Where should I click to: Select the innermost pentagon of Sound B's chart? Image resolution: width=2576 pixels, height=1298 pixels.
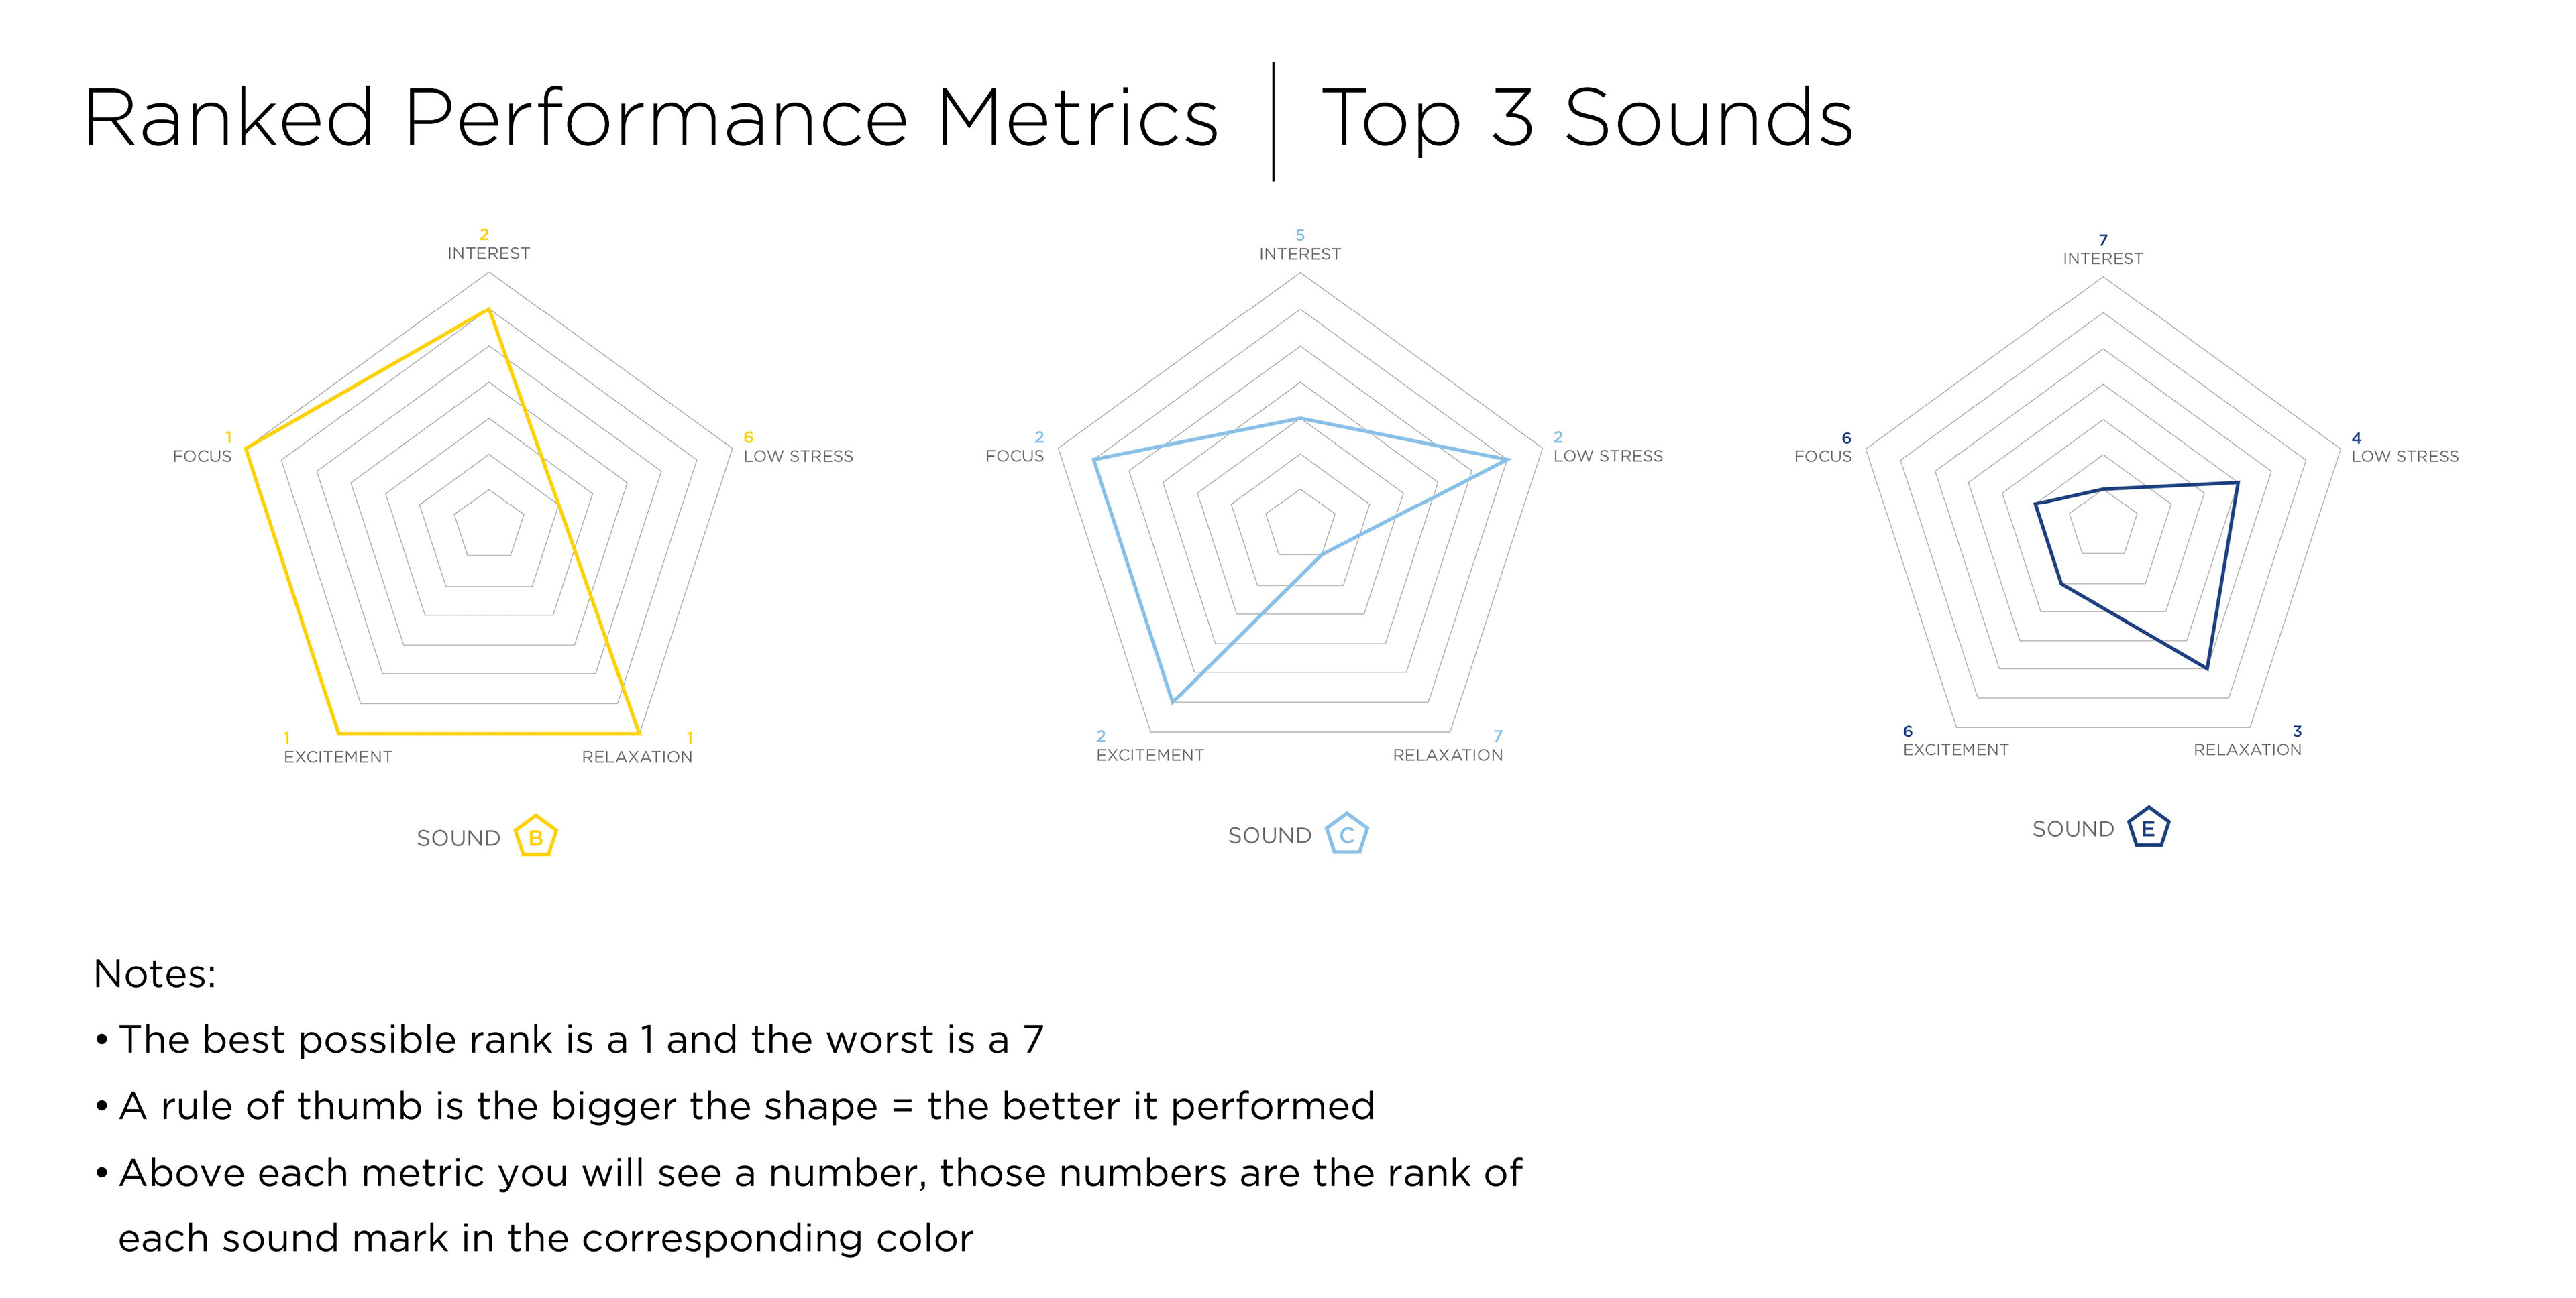[x=489, y=526]
